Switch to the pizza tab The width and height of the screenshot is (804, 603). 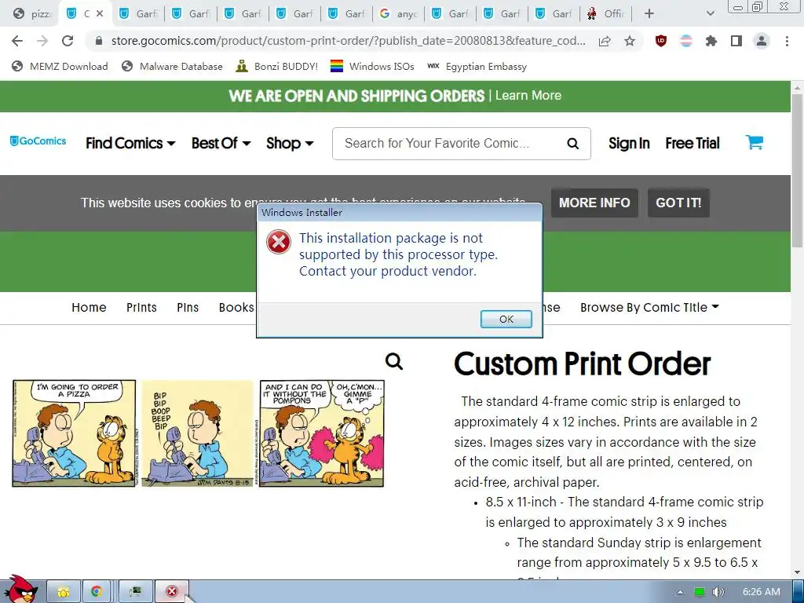[x=31, y=14]
